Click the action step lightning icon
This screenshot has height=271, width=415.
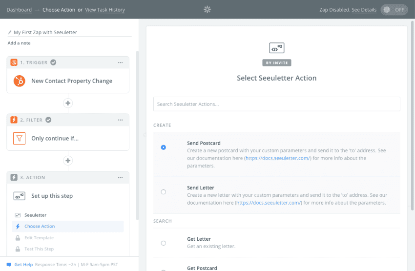point(14,177)
